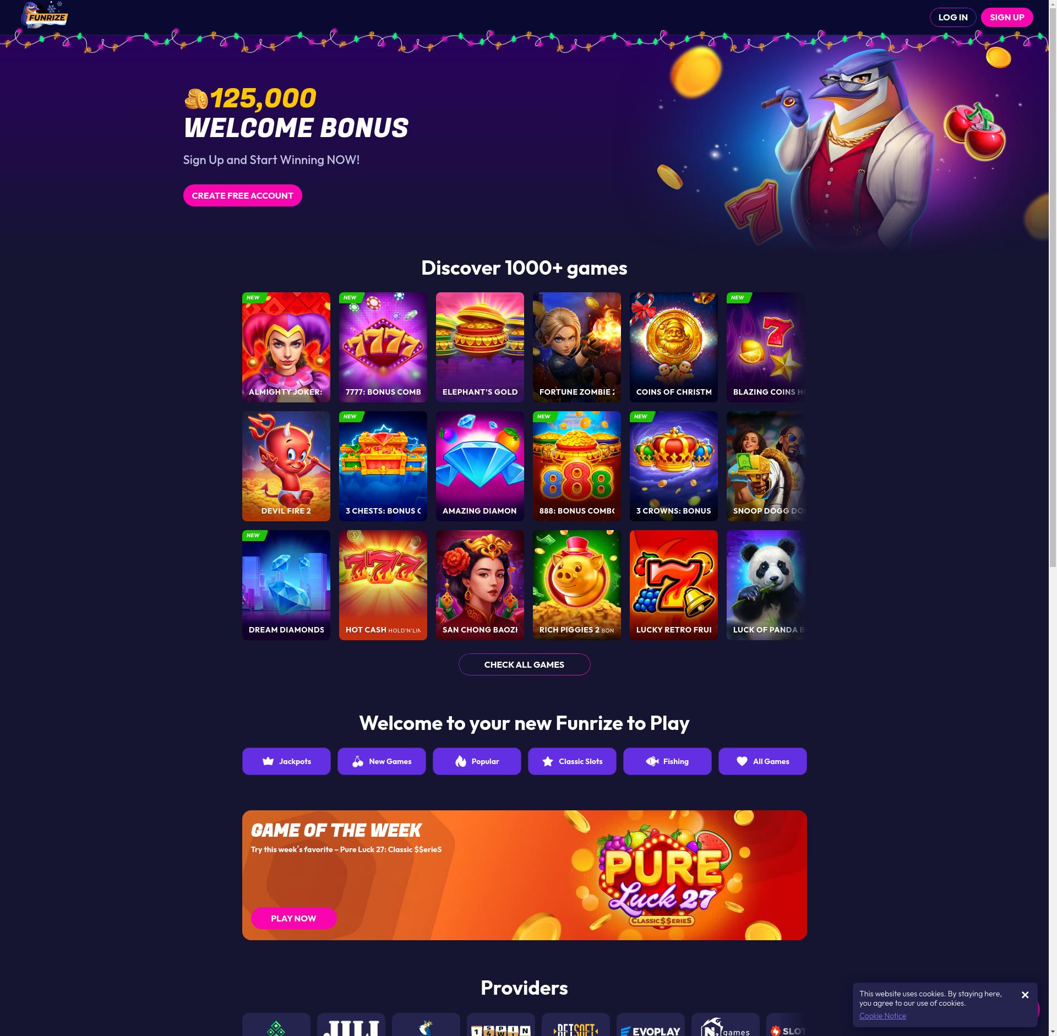The width and height of the screenshot is (1057, 1036).
Task: Open the Jackpots category with crown icon
Action: point(286,761)
